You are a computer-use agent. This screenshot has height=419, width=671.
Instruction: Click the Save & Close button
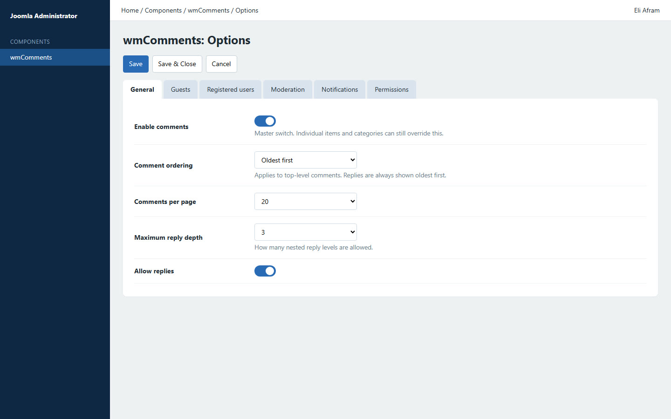pos(177,64)
